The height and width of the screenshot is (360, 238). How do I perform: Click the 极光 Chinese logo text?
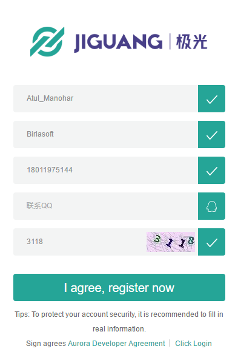pyautogui.click(x=191, y=41)
